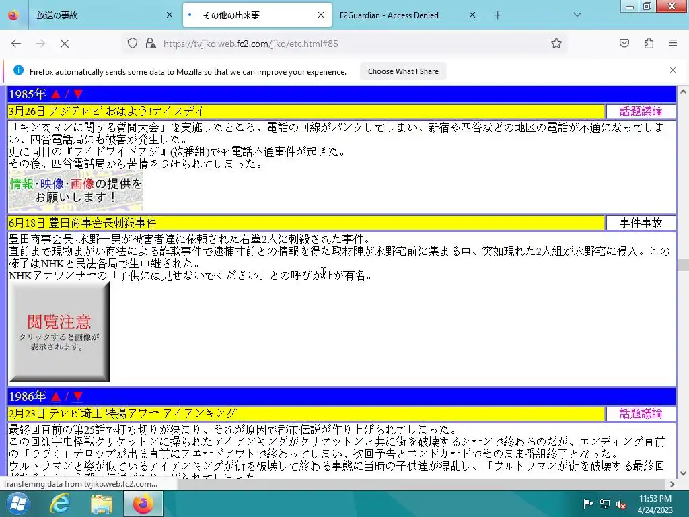Click the scrollbar down arrow
The image size is (689, 517).
coord(683,473)
